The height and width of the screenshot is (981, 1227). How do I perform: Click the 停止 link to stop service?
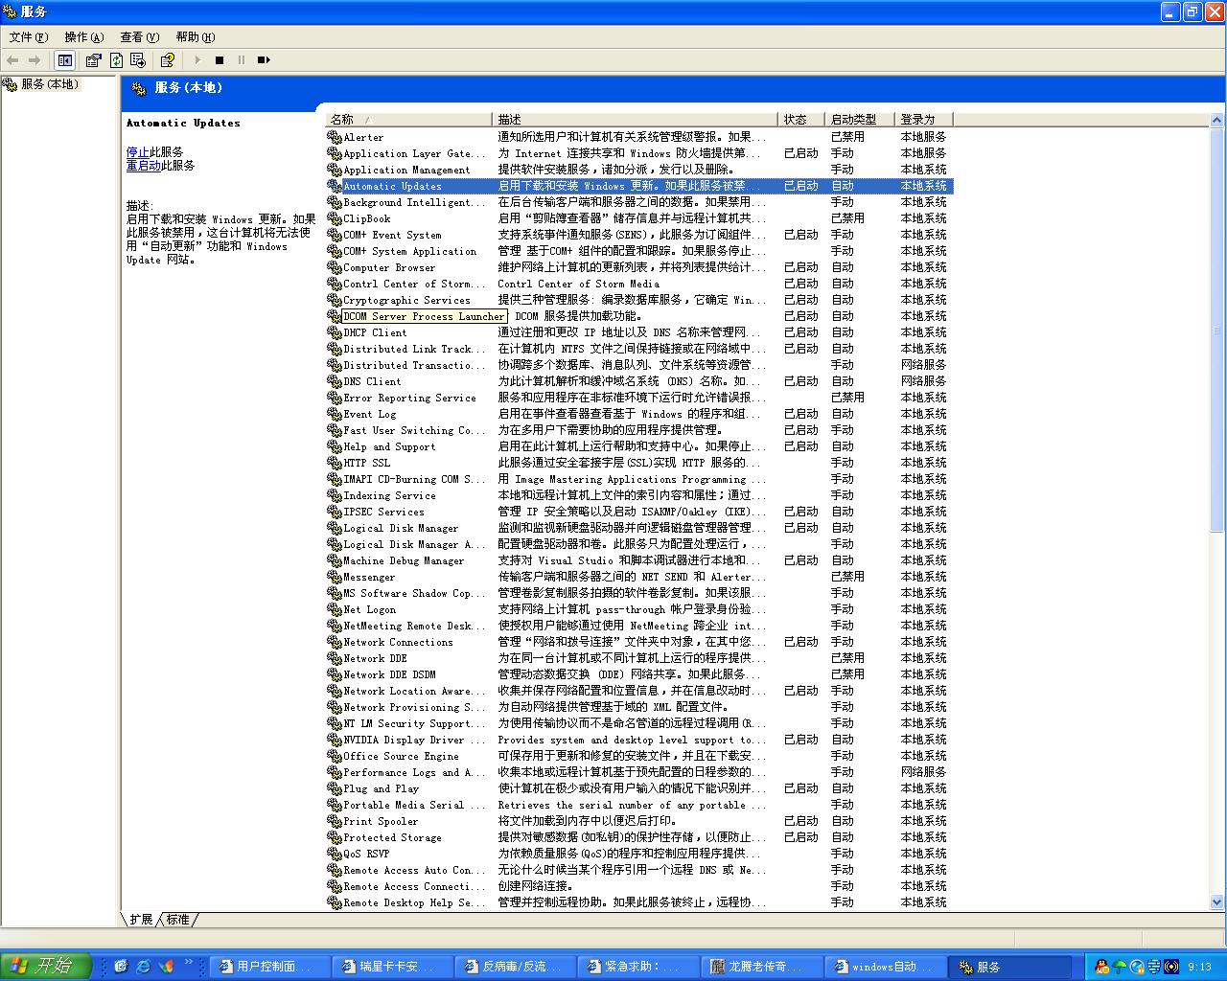[x=138, y=152]
